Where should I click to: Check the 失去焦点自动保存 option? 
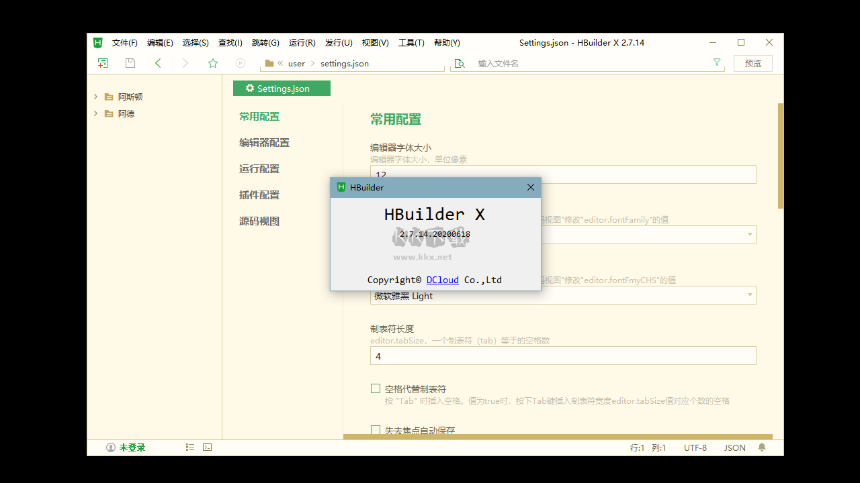(x=376, y=431)
